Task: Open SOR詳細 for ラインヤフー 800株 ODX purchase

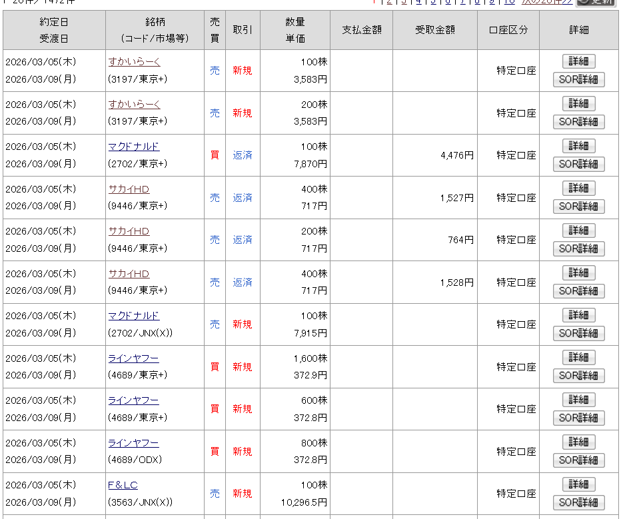Action: point(578,460)
